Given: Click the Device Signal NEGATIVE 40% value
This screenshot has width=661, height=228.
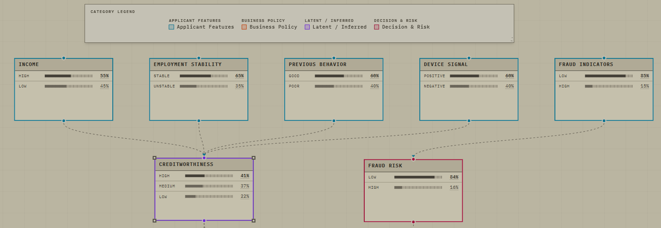Looking at the screenshot, I should (x=510, y=86).
